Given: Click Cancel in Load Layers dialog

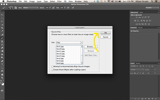Looking at the screenshot, I should click(x=106, y=37).
